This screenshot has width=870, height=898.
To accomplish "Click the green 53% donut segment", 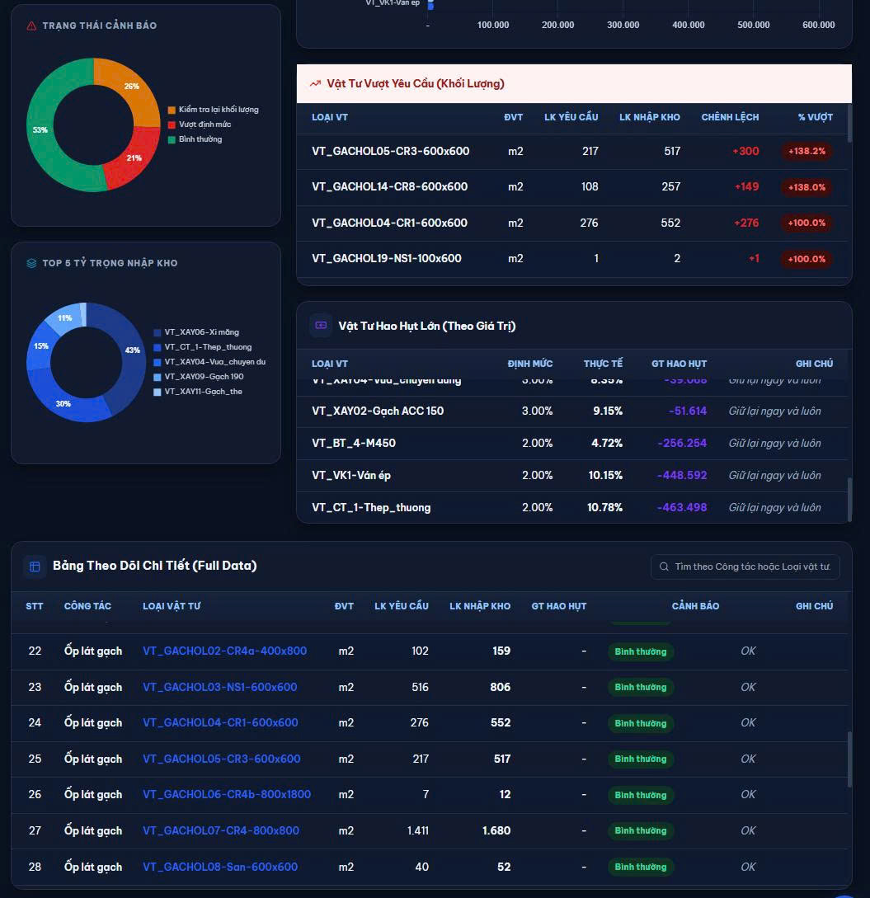I will point(41,129).
